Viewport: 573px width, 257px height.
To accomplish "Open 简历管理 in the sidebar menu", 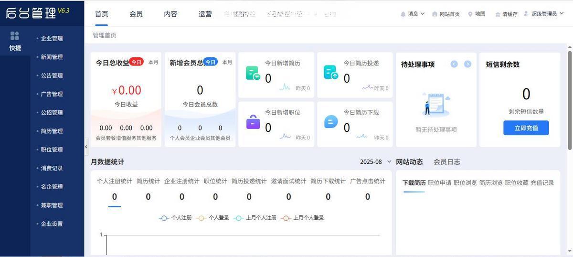I will click(52, 131).
